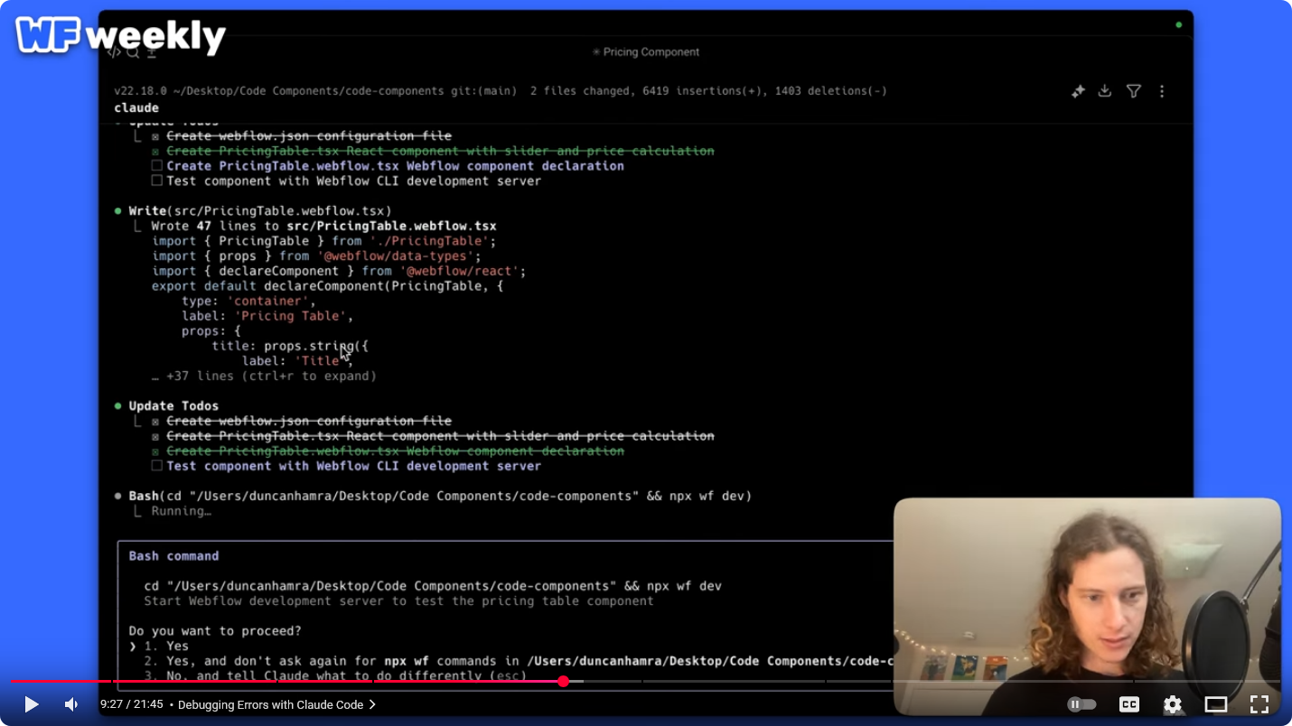Click the type: 'container' code line

pos(248,302)
